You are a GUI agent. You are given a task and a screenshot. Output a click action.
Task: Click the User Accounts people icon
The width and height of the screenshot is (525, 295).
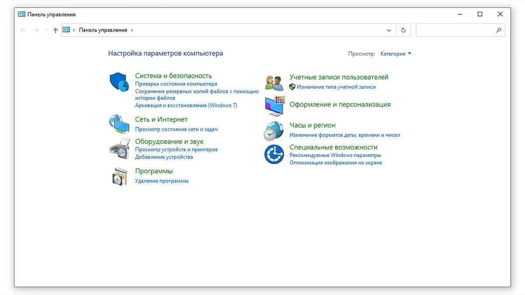274,82
